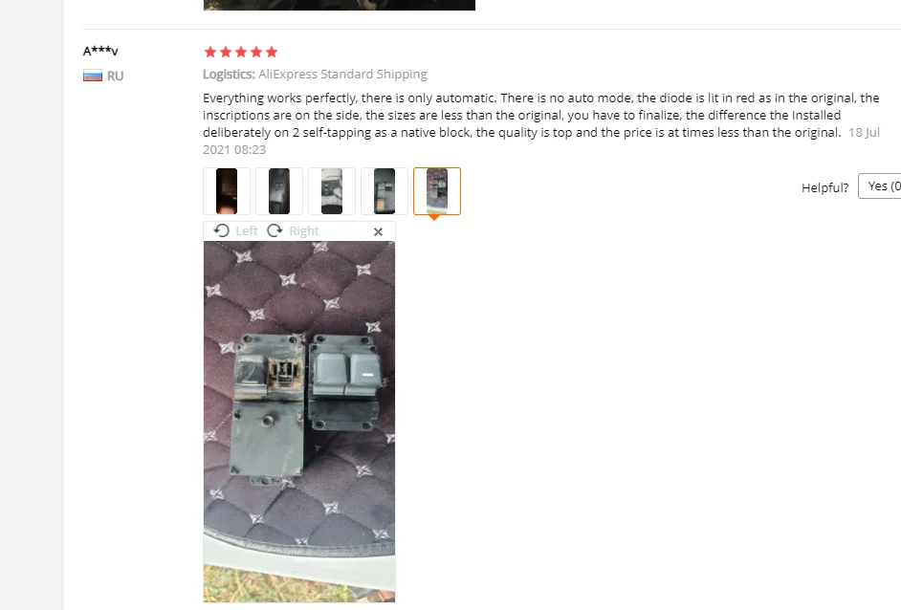Open the fourth review photo thumbnail

click(385, 191)
